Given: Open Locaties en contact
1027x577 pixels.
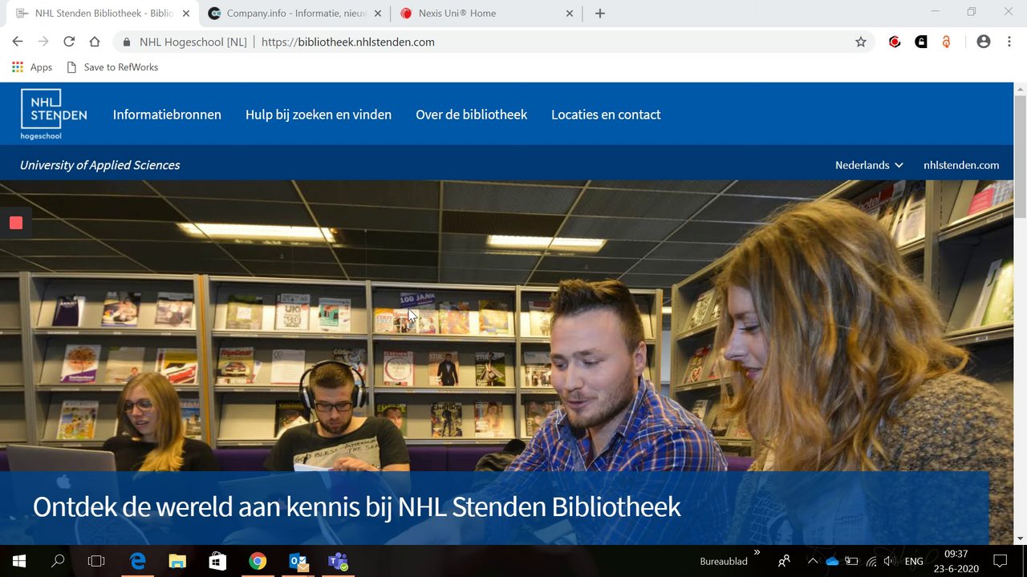Looking at the screenshot, I should point(606,115).
